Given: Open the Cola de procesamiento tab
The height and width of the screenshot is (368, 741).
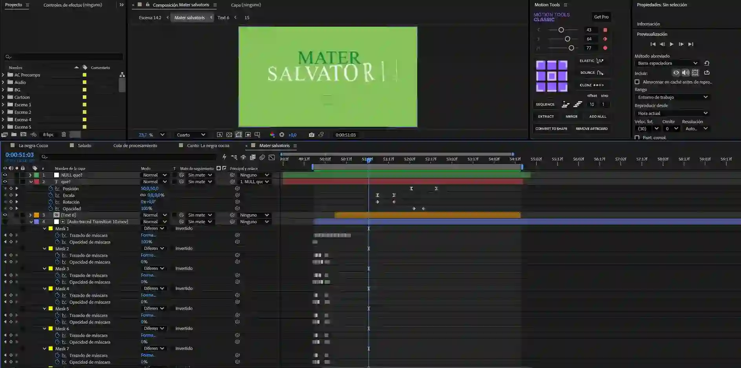Looking at the screenshot, I should (x=135, y=146).
